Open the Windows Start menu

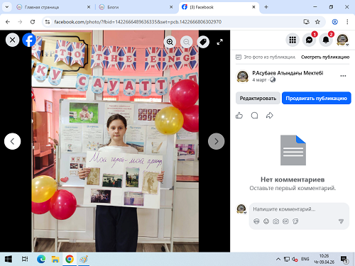click(x=9, y=259)
